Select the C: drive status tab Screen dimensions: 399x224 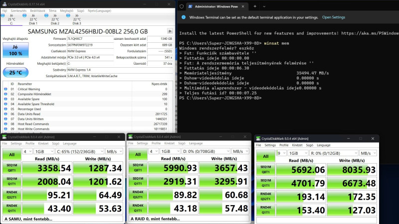pyautogui.click(x=11, y=19)
